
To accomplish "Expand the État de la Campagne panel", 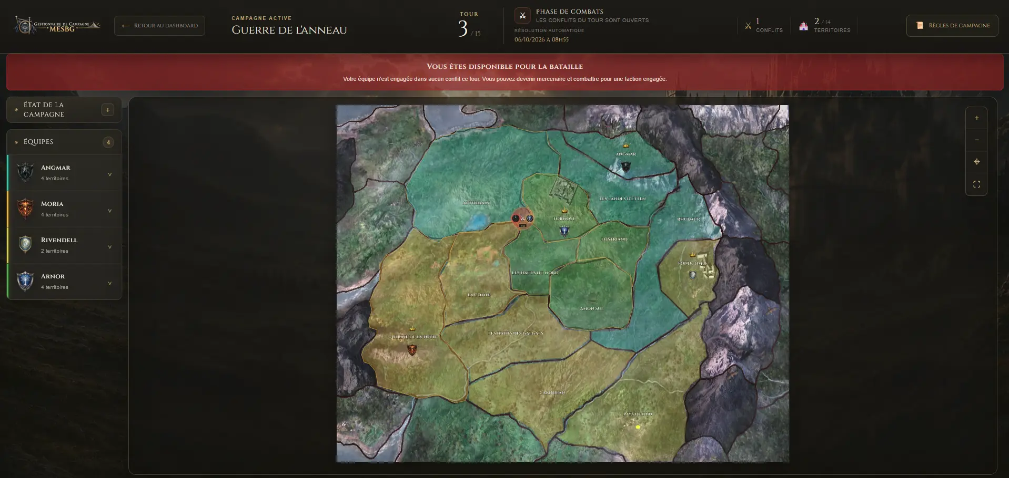I will (x=108, y=110).
